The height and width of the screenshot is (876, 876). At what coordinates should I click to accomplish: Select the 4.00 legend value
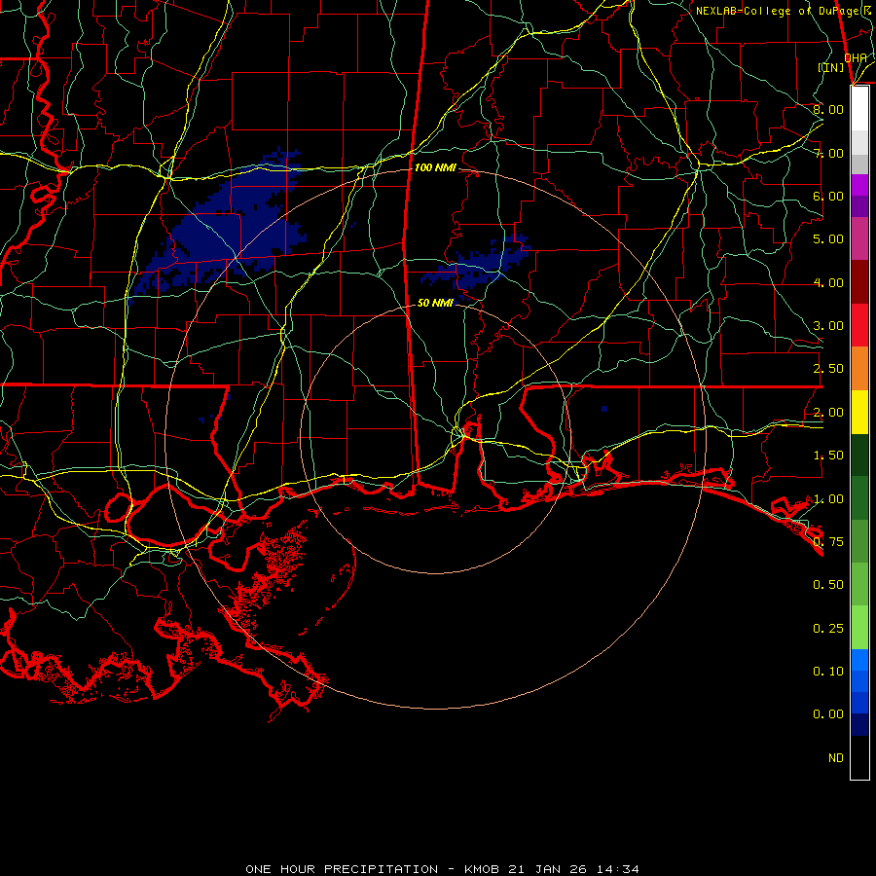[x=828, y=282]
